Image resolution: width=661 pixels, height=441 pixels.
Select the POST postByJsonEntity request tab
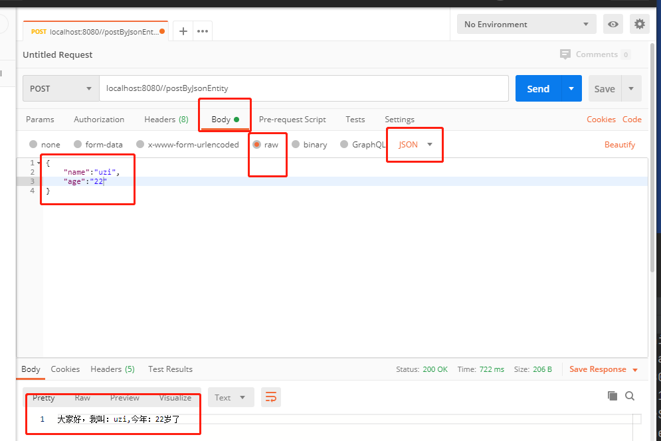coord(96,32)
